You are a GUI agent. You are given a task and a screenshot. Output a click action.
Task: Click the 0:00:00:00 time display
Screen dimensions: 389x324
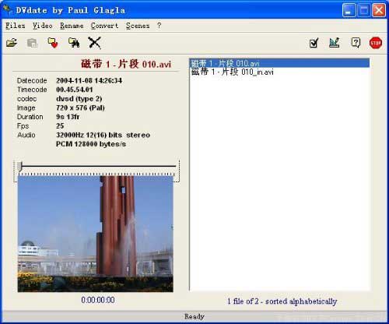coord(98,300)
